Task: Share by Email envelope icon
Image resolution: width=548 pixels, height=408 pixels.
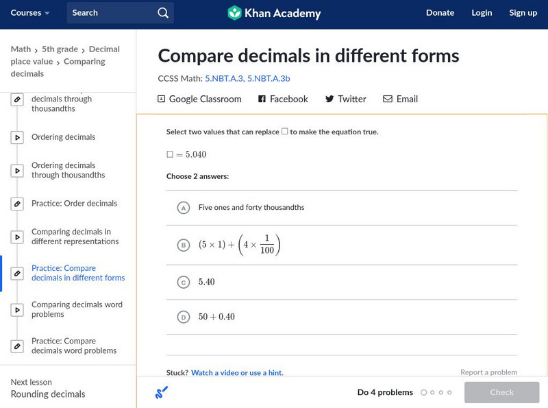Action: coord(388,99)
